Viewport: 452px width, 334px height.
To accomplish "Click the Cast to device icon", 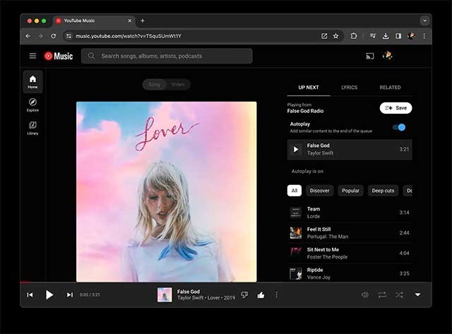I will point(370,56).
